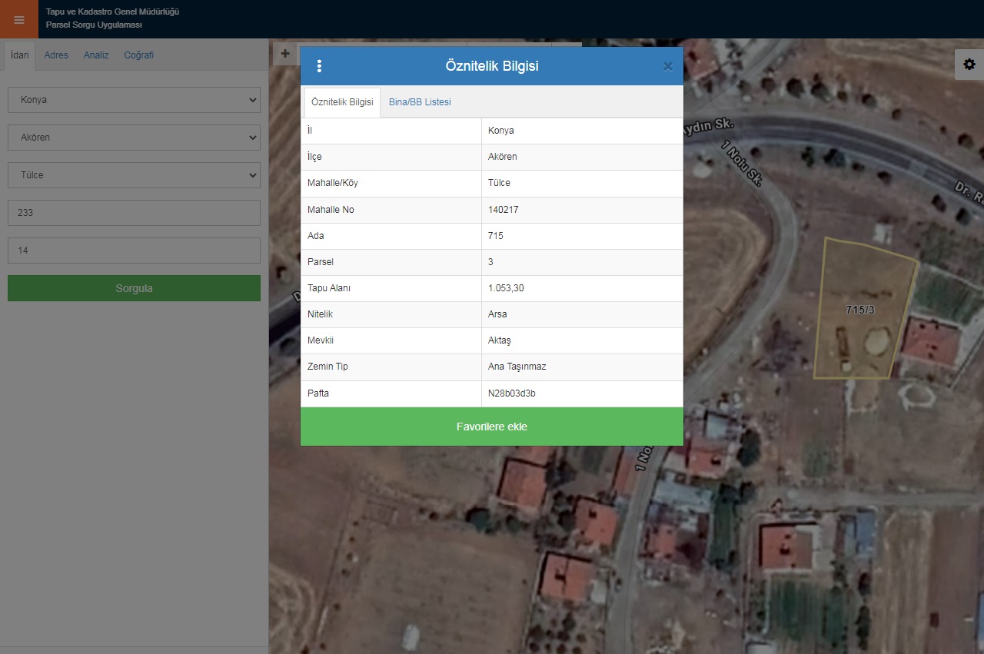Open the Analiz tab

pos(96,55)
